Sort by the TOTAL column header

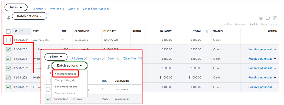(x=197, y=31)
